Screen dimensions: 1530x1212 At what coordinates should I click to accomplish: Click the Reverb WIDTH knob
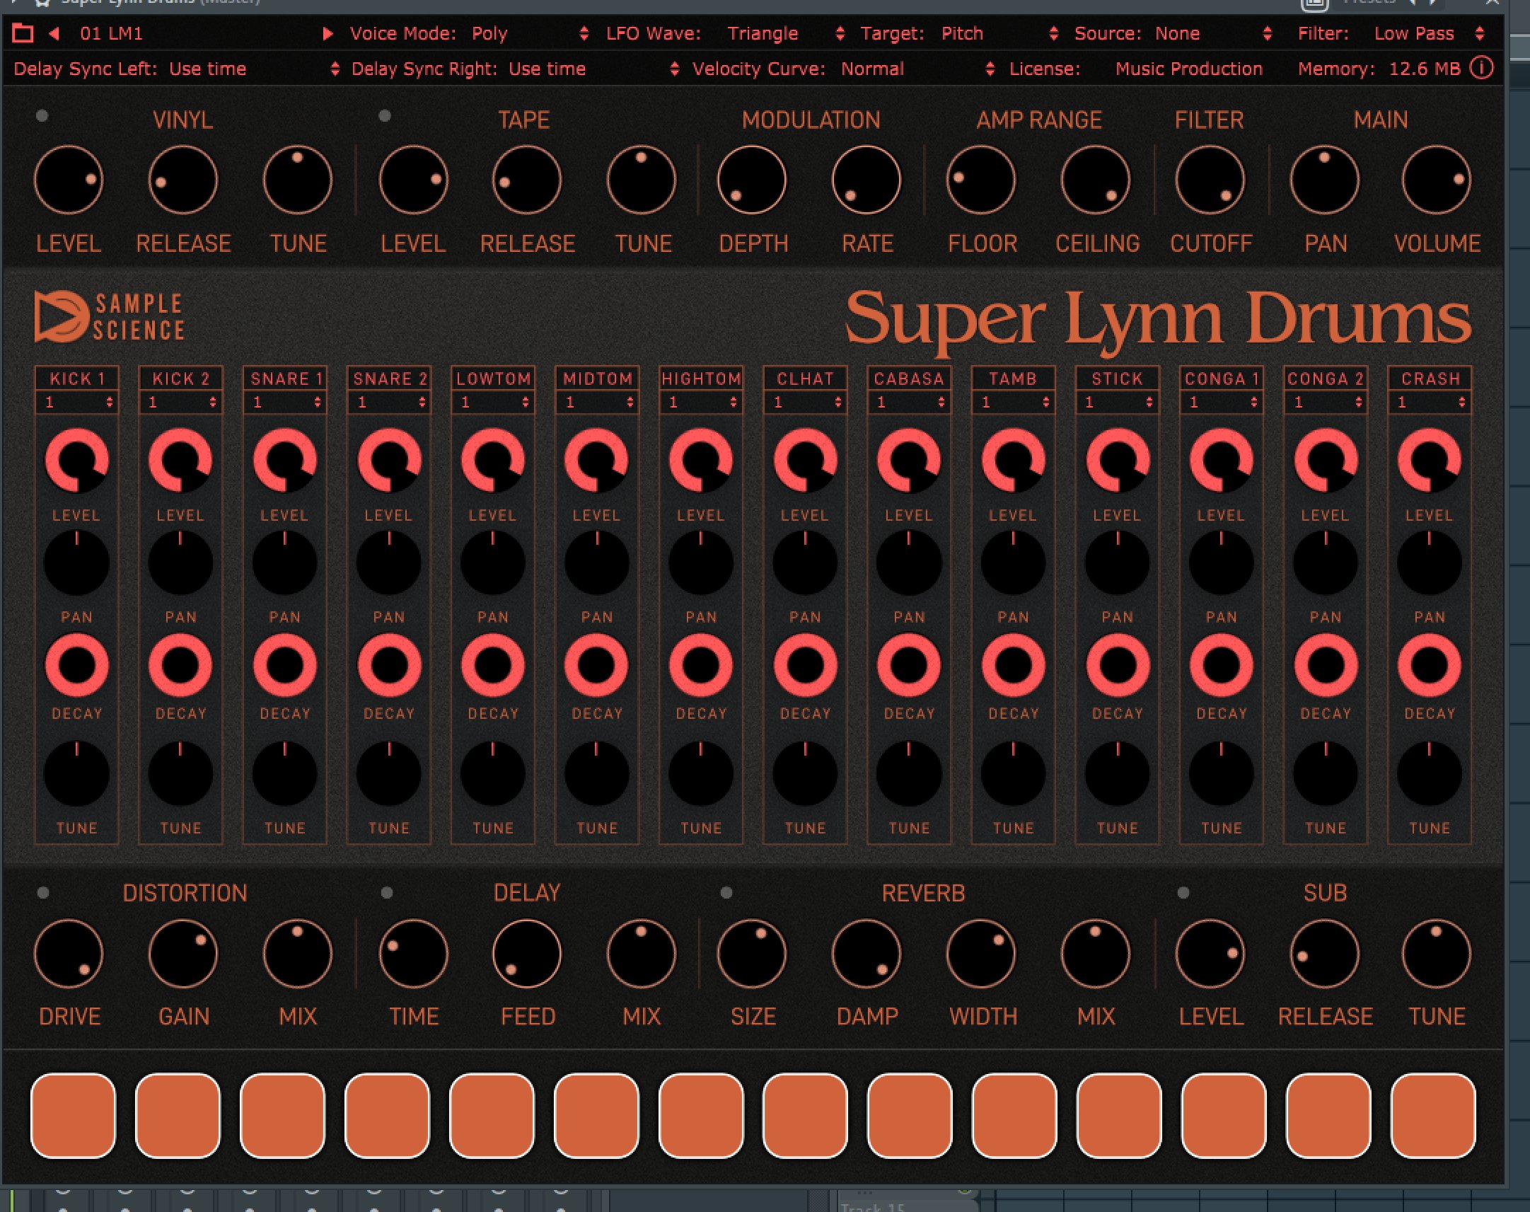981,954
